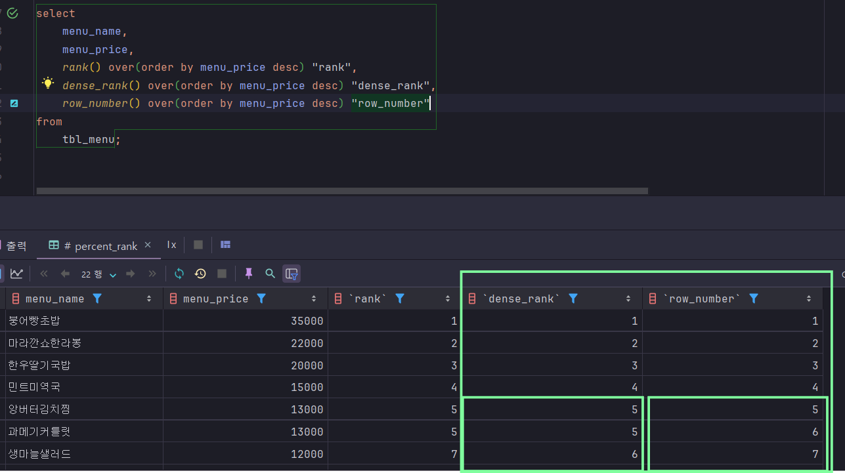
Task: Click the purple layout icon in the tab strip
Action: [225, 245]
